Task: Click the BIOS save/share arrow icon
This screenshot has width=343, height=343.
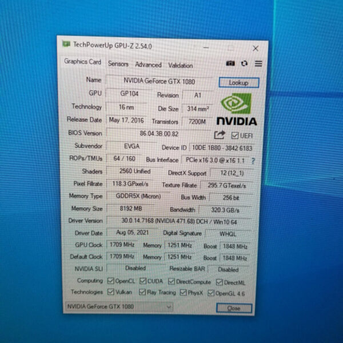Action: coord(220,135)
